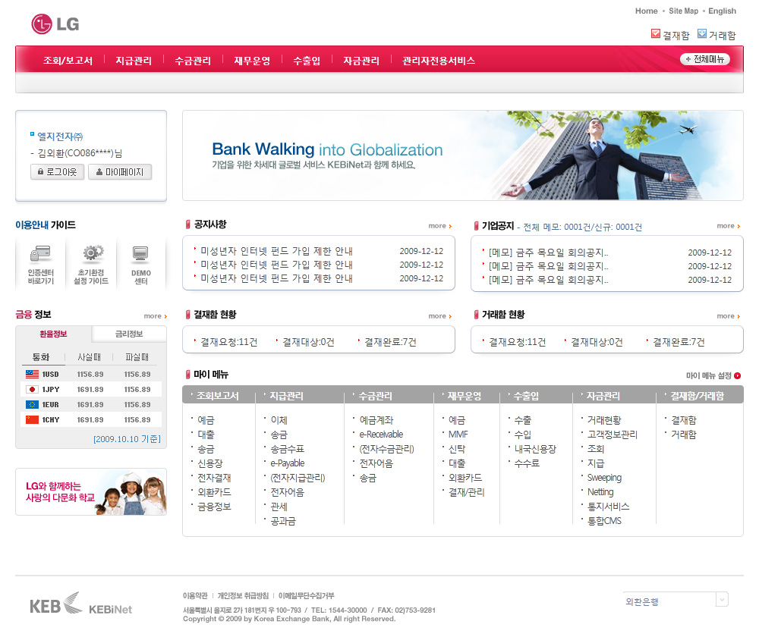Screen dimensions: 759x637
Task: Click the 로그아웃 logout button
Action: tap(57, 171)
